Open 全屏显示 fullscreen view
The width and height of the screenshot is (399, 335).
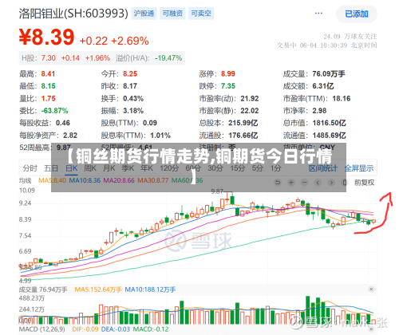[359, 168]
